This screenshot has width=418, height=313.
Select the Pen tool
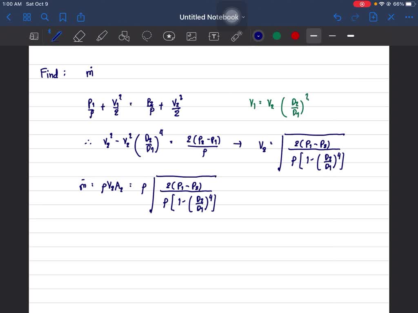click(56, 36)
